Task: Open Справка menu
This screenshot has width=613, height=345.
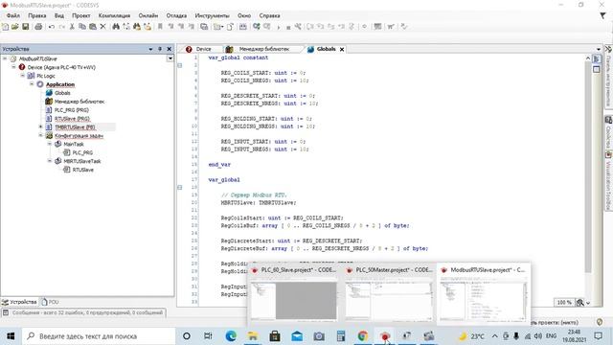Action: point(269,15)
